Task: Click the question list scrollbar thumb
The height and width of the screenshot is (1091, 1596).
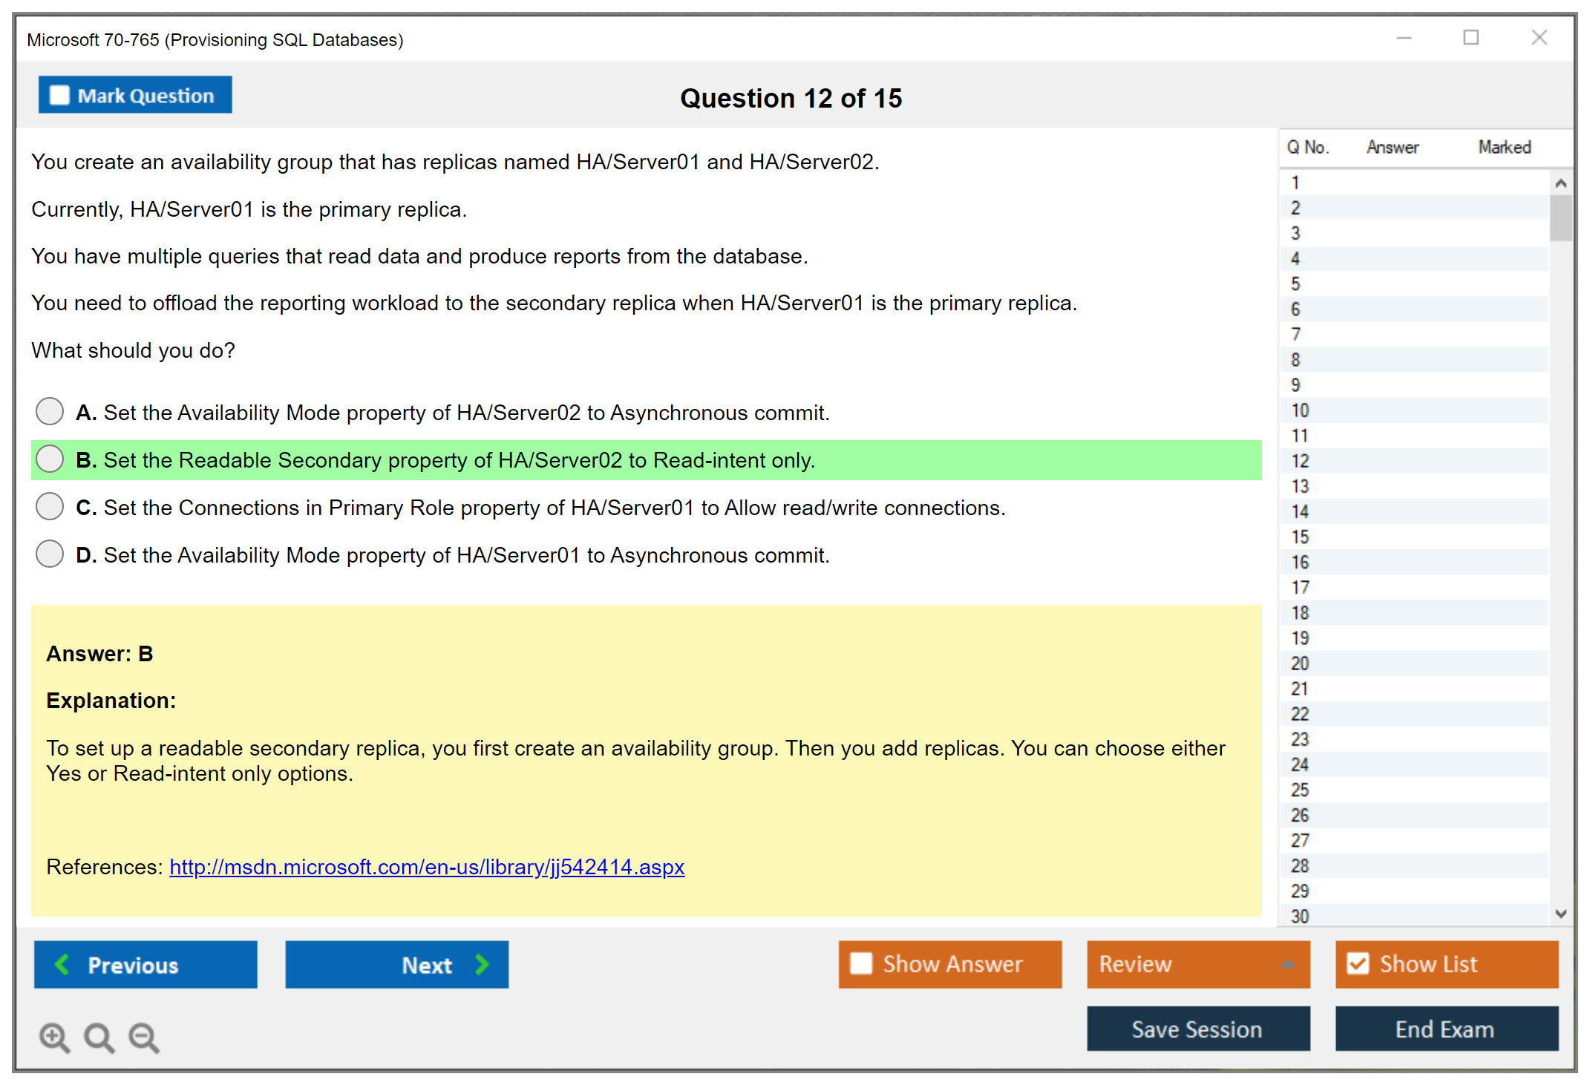Action: 1560,217
